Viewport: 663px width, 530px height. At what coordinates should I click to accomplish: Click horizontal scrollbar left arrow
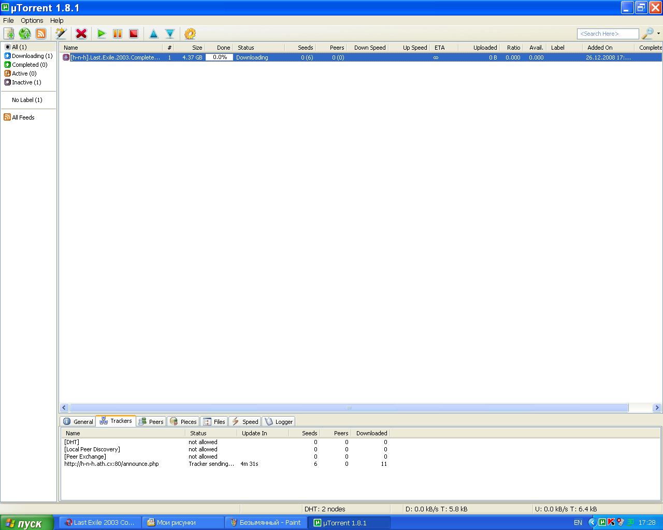click(x=64, y=408)
